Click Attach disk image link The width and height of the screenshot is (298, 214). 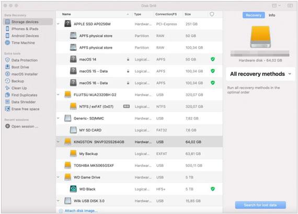click(x=81, y=211)
